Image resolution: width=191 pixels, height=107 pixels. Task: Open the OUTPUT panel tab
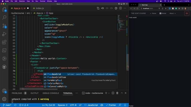pyautogui.click(x=35, y=93)
